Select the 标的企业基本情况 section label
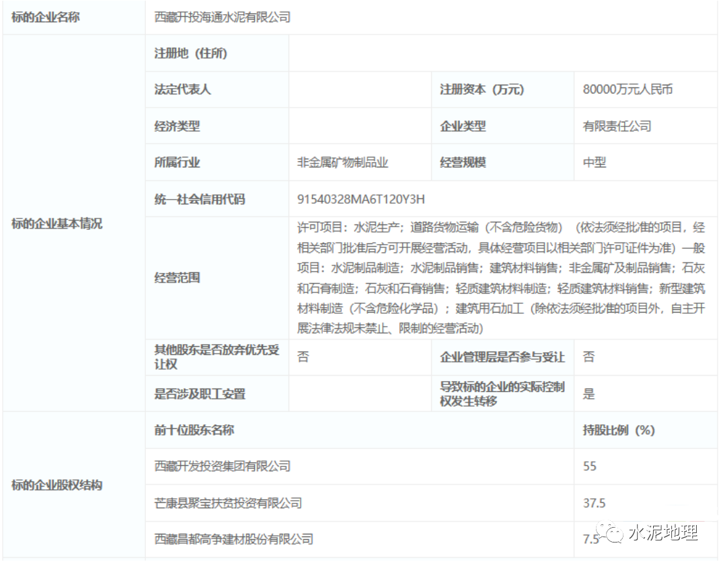This screenshot has height=564, width=721. click(x=56, y=223)
